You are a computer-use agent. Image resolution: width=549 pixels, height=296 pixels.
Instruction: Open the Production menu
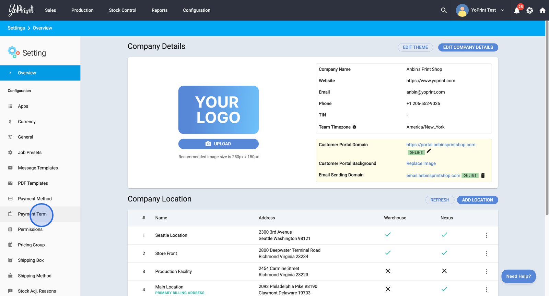(82, 10)
